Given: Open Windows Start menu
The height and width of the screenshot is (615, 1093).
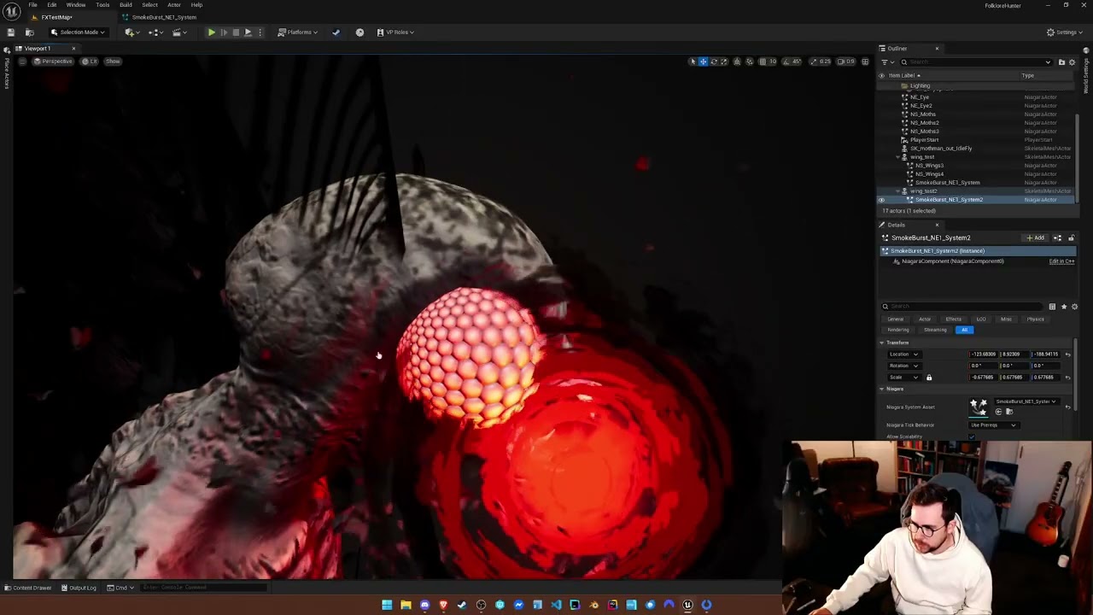Looking at the screenshot, I should (x=387, y=606).
